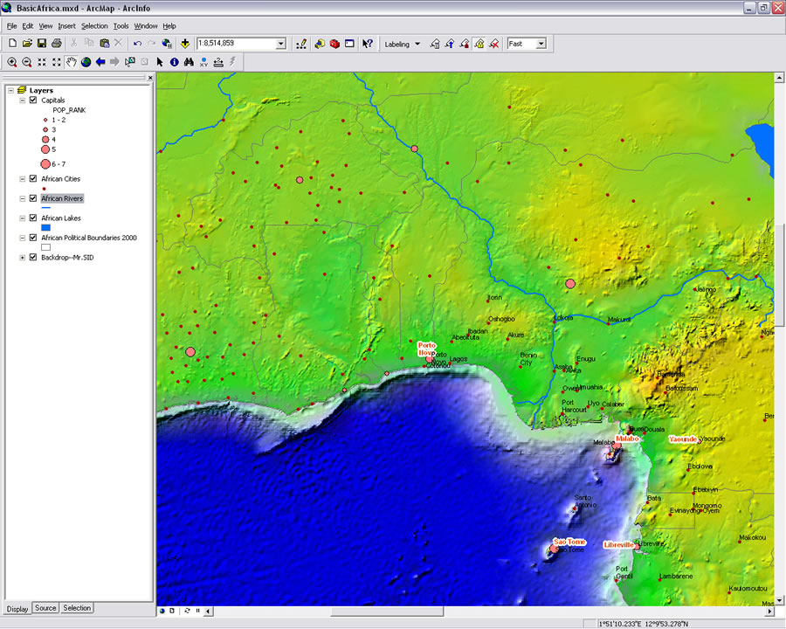Hide the Backdrop--Mr.SID layer
The width and height of the screenshot is (786, 629).
[33, 258]
